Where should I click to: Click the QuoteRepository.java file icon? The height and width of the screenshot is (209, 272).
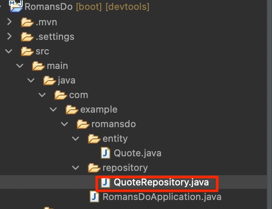(105, 182)
